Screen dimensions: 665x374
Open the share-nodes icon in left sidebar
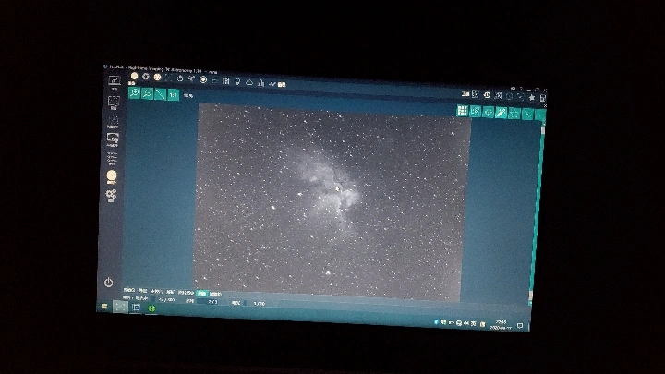112,196
